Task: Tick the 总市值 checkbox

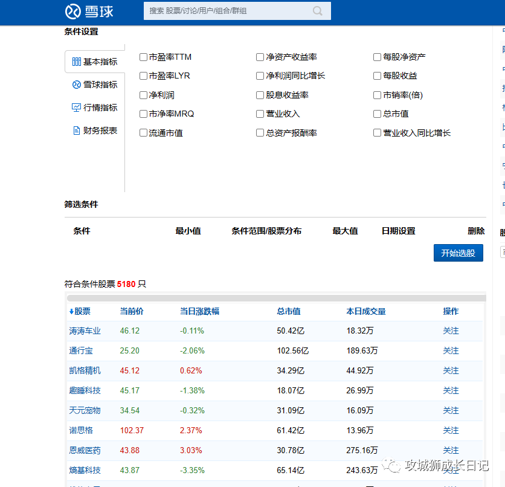Action: click(x=378, y=114)
